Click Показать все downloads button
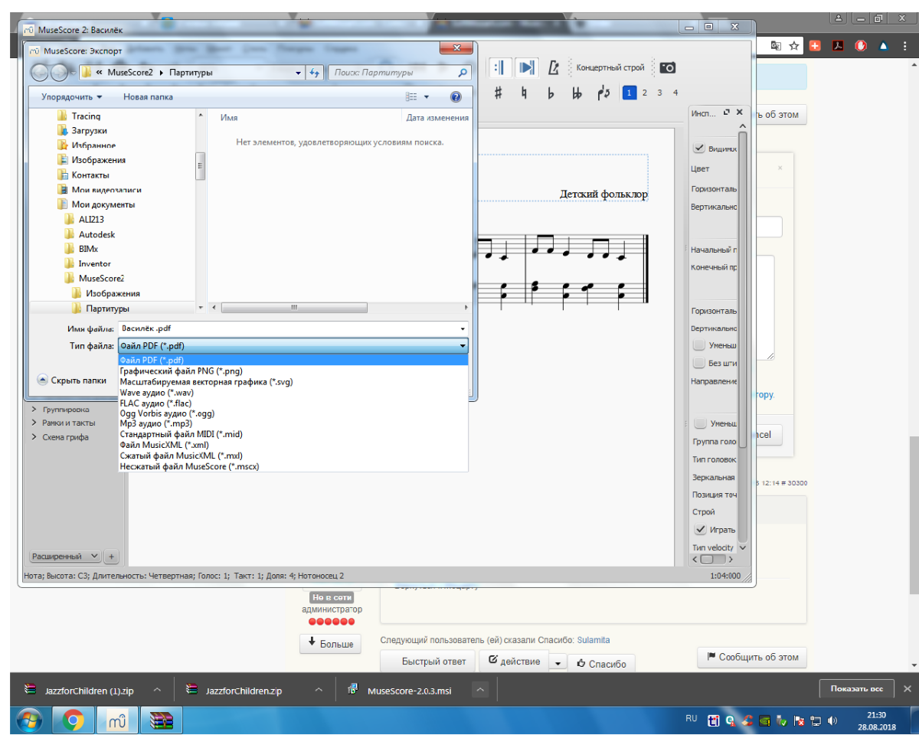The width and height of the screenshot is (919, 735). [x=856, y=689]
